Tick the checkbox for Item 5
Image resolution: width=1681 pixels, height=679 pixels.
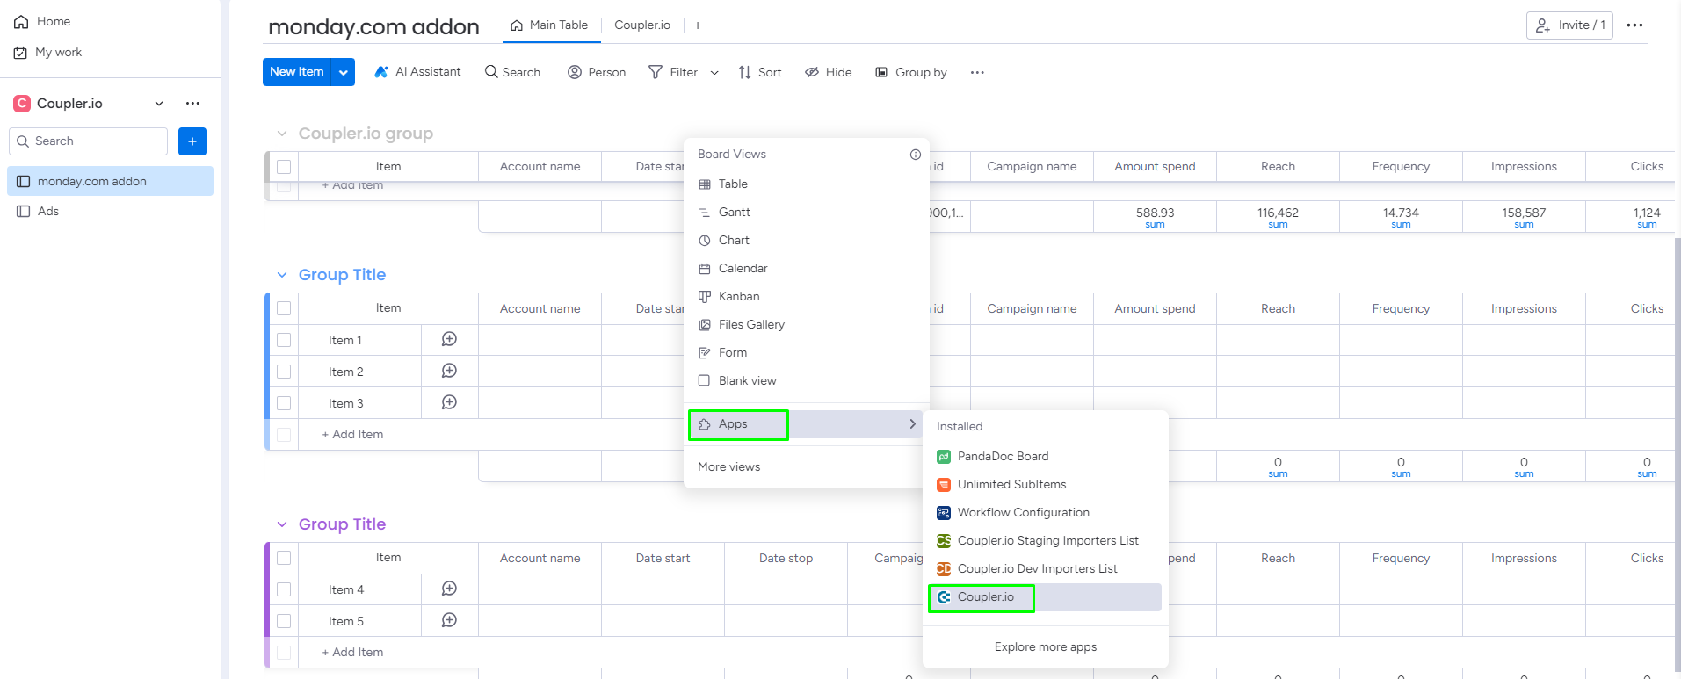coord(284,621)
